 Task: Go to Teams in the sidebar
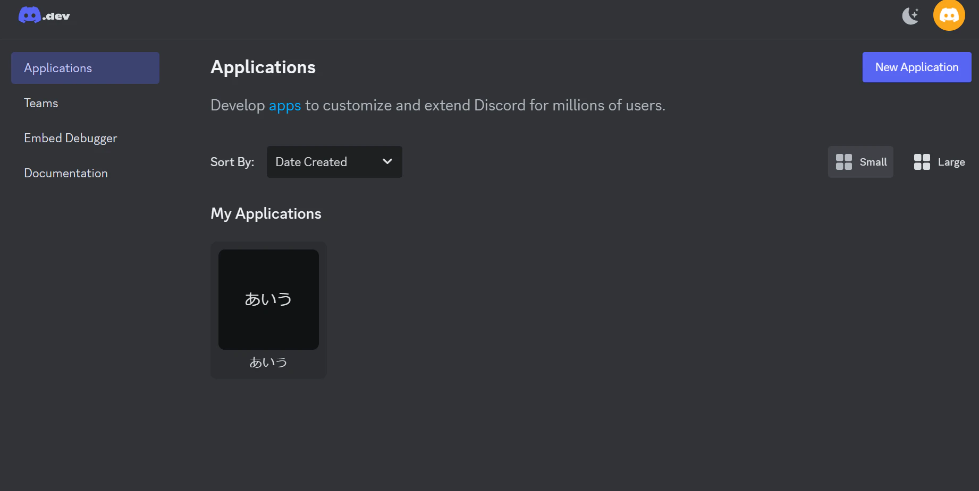point(41,103)
